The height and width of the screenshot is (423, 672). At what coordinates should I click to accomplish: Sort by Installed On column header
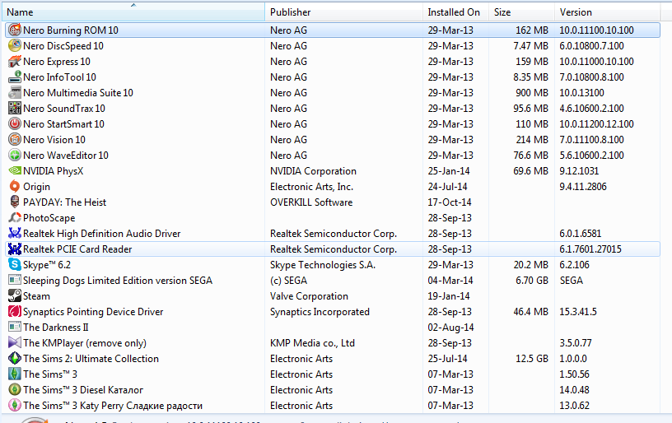[454, 12]
